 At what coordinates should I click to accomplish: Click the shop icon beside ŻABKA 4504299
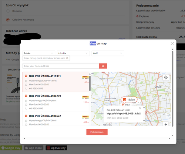[26, 96]
